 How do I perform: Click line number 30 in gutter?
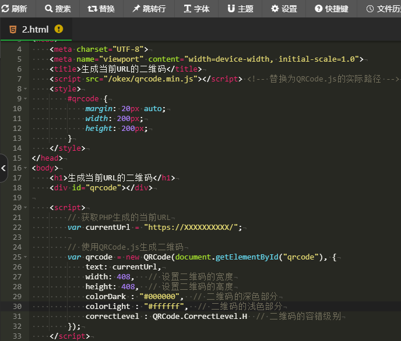tap(17, 306)
